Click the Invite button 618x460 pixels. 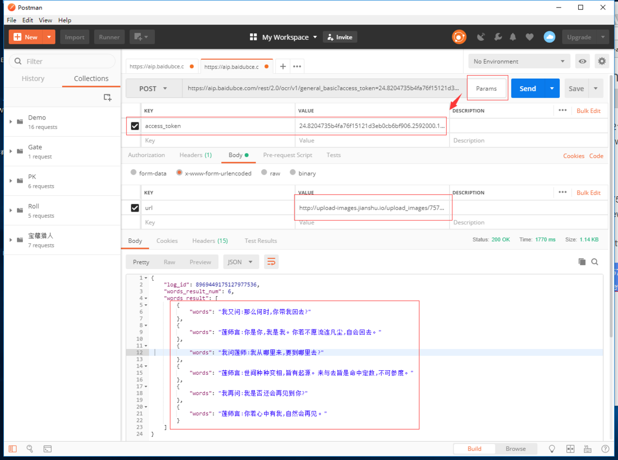click(340, 37)
